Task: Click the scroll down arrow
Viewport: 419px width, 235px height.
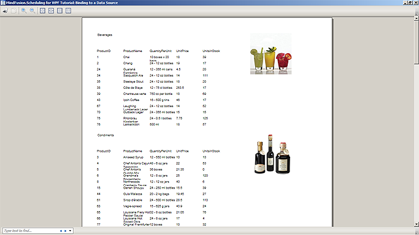Action: 417,224
